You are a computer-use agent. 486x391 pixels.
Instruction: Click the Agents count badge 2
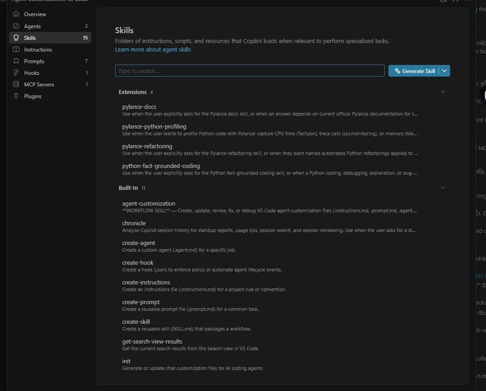click(x=86, y=26)
